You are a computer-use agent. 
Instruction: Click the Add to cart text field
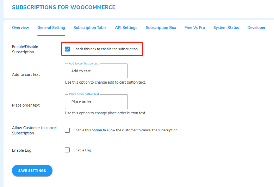click(96, 71)
